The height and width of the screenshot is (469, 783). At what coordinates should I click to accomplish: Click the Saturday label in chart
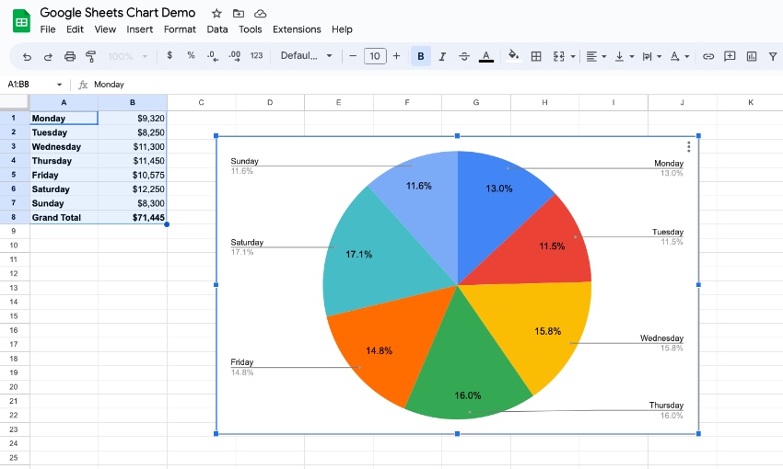pyautogui.click(x=247, y=242)
